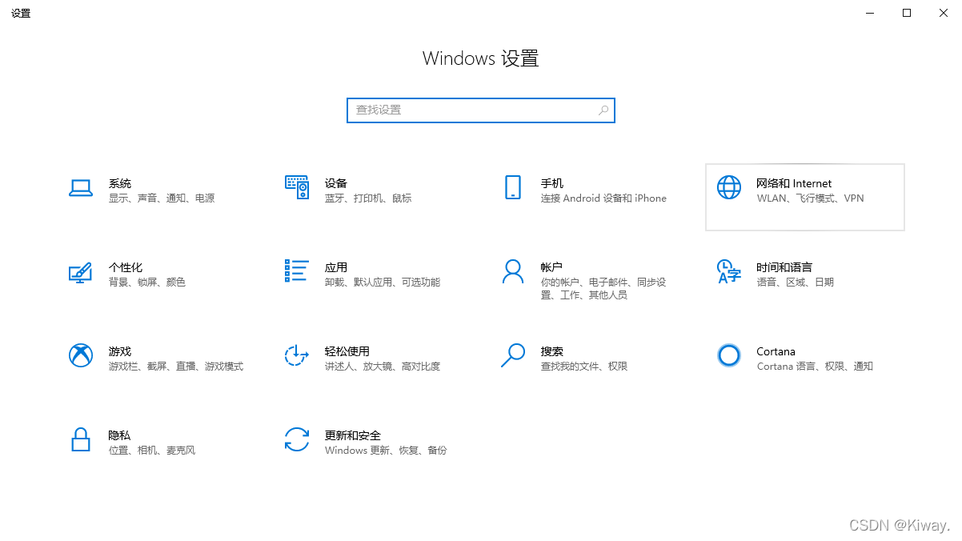Select the 隐私 heading
Image resolution: width=962 pixels, height=541 pixels.
pyautogui.click(x=120, y=435)
